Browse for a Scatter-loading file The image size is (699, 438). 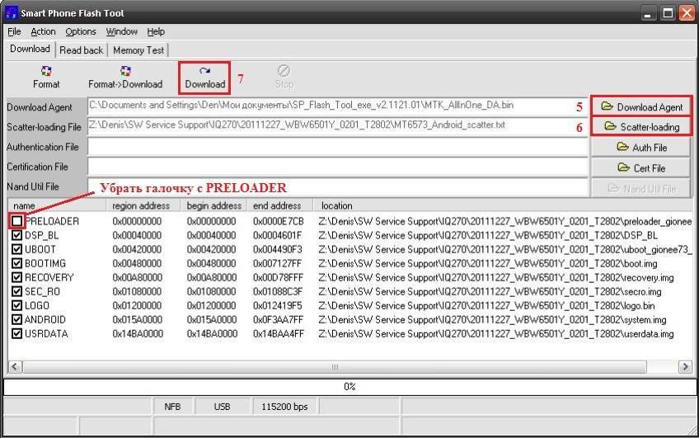click(x=640, y=126)
